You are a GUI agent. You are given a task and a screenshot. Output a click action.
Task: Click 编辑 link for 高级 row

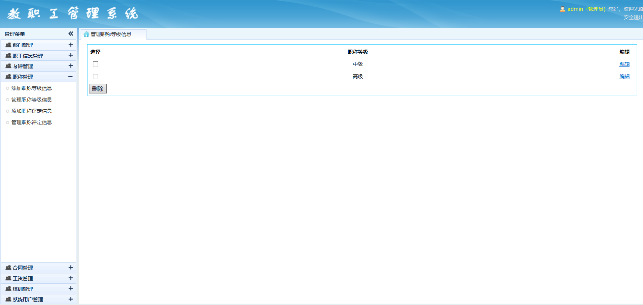624,77
